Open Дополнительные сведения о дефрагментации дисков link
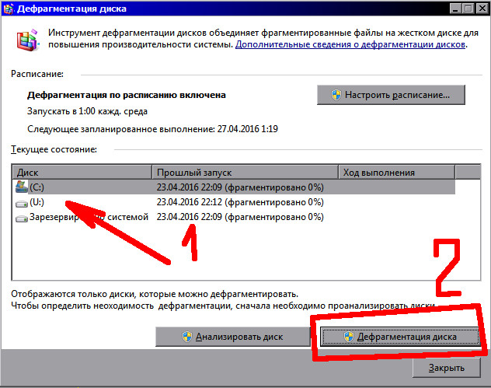The height and width of the screenshot is (388, 491). (350, 45)
